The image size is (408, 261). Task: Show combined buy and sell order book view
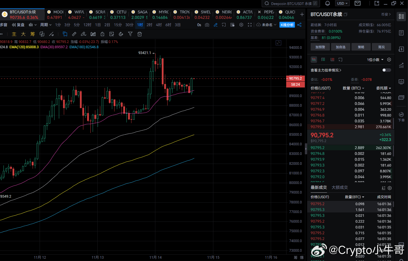pyautogui.click(x=314, y=60)
